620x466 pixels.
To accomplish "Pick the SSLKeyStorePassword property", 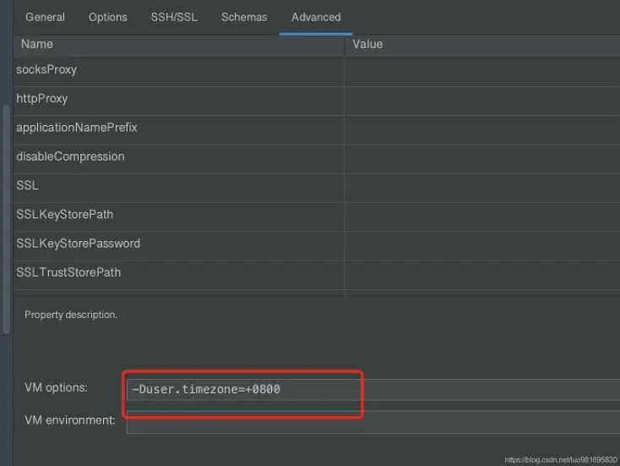I will (x=79, y=244).
